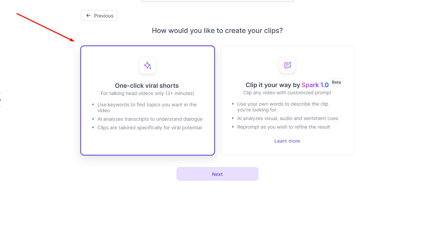
Task: Click 'Clip any video with customized prompt' text
Action: [x=287, y=93]
